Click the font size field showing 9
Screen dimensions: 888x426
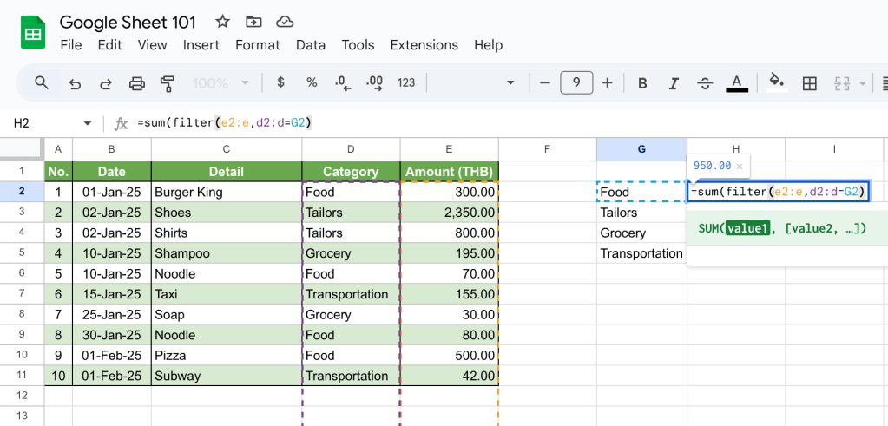576,83
